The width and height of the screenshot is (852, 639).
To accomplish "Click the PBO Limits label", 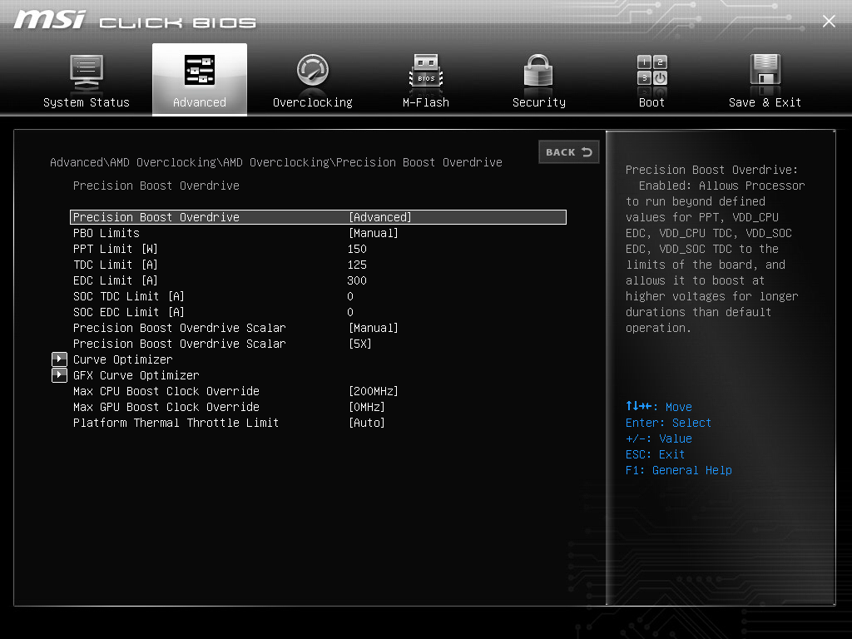I will [106, 233].
